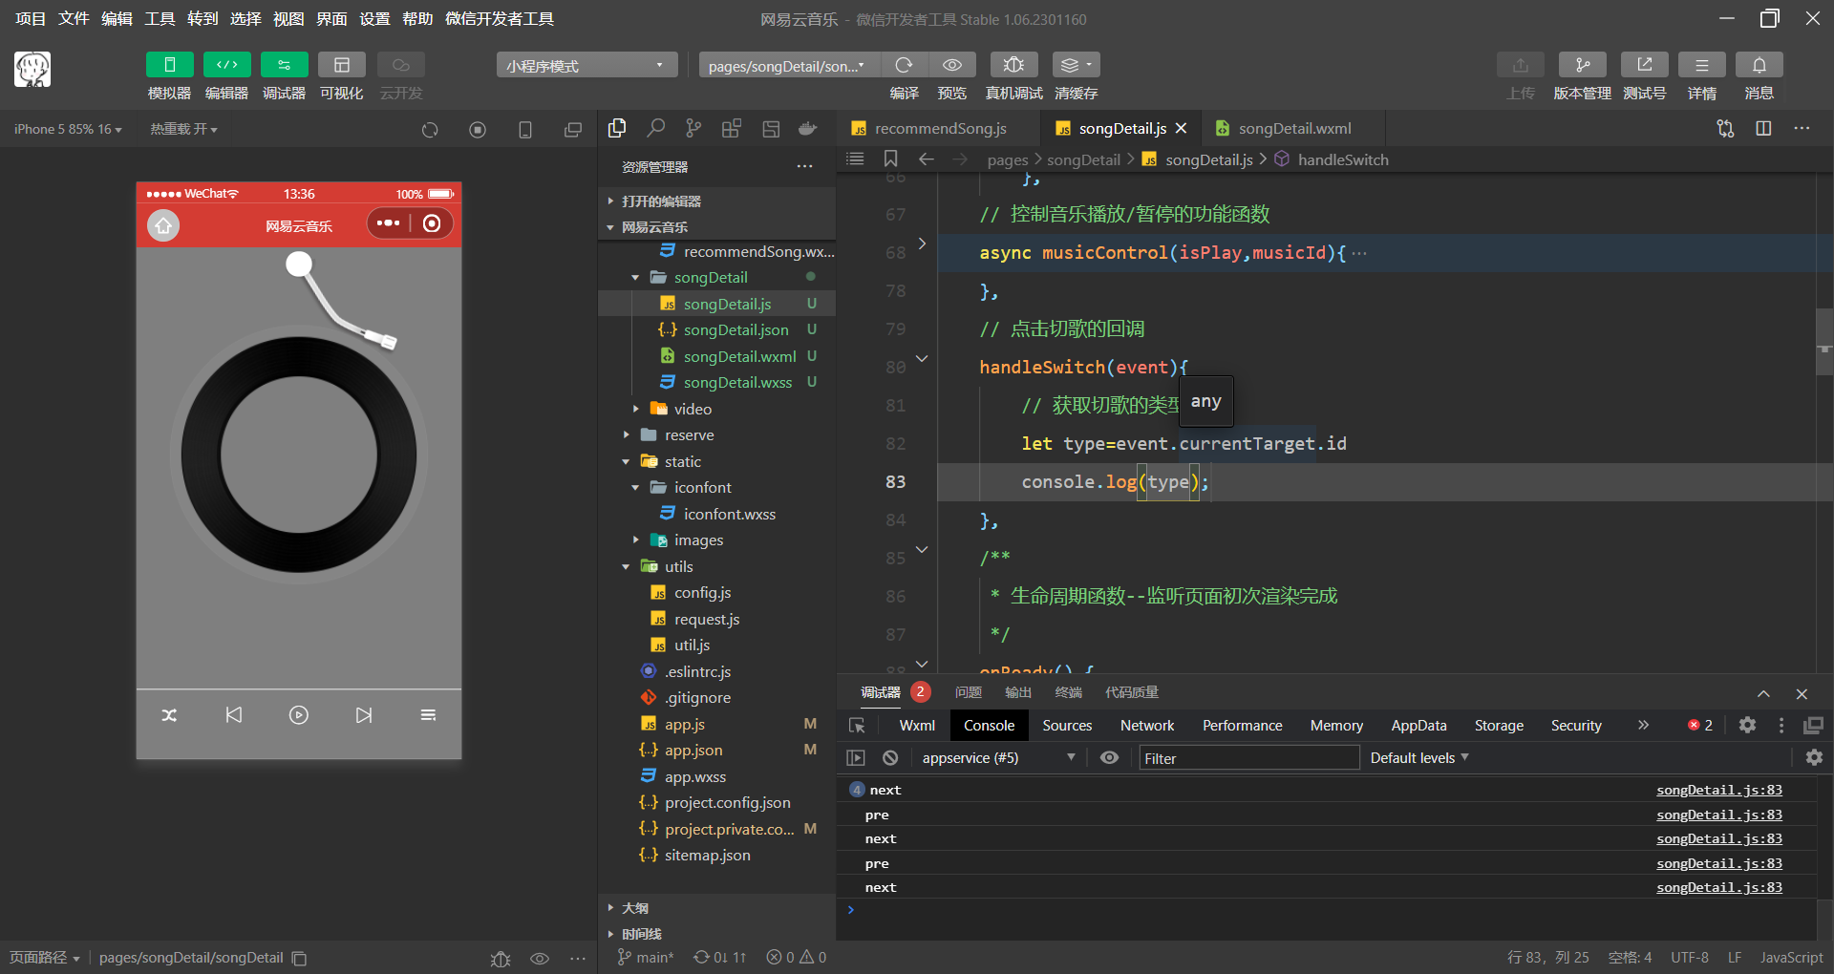The height and width of the screenshot is (974, 1834).
Task: Toggle the console eye live expression icon
Action: (1109, 758)
